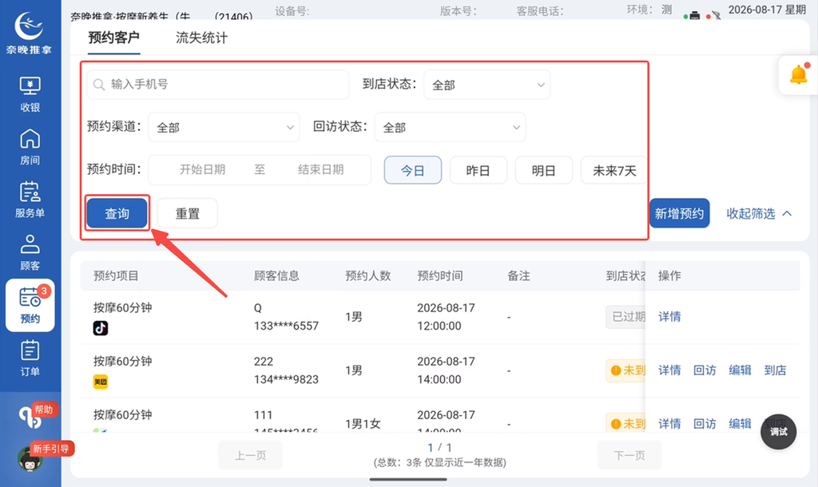
Task: Click the search magnifier icon in phone field
Action: (x=99, y=85)
